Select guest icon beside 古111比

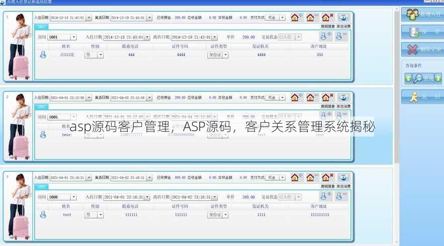tap(43, 54)
